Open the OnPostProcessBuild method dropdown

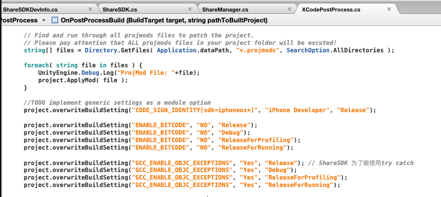pos(164,20)
